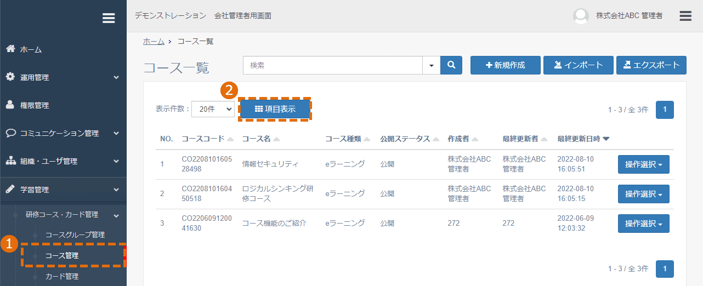The width and height of the screenshot is (703, 286).
Task: Collapse the 研修コース・カード管理 submenu chevron
Action: point(116,215)
